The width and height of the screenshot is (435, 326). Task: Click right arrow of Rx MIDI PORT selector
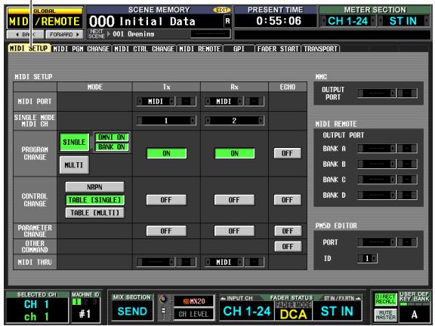(x=240, y=101)
